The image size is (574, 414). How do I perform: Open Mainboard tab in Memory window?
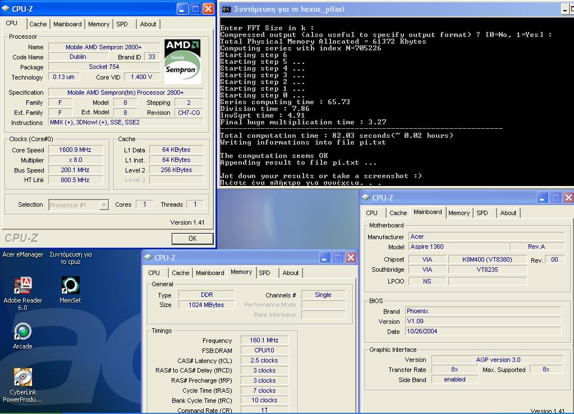point(210,273)
